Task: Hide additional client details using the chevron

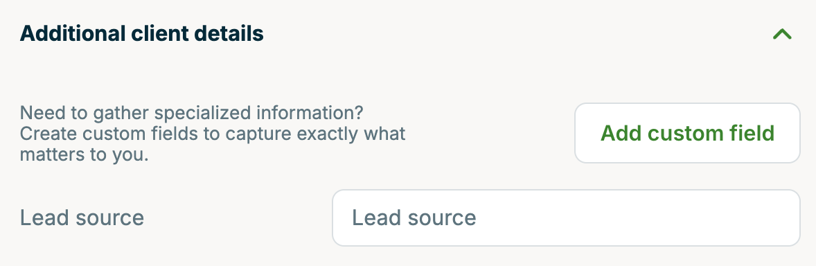Action: click(781, 35)
